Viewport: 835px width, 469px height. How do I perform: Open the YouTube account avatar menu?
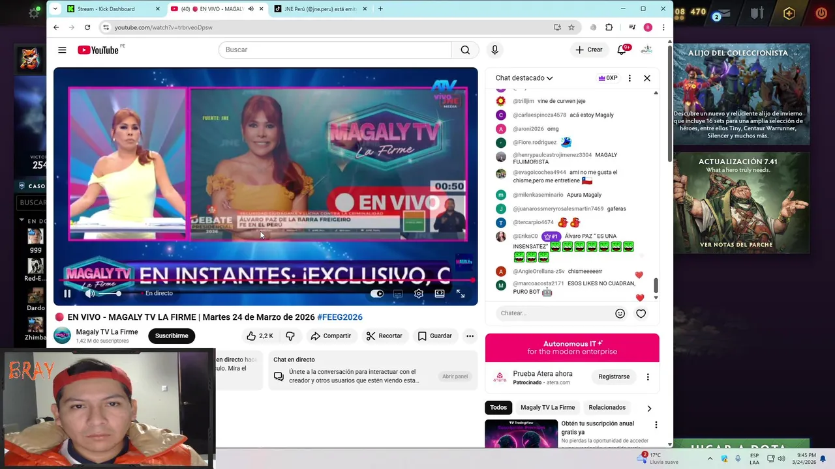[646, 50]
